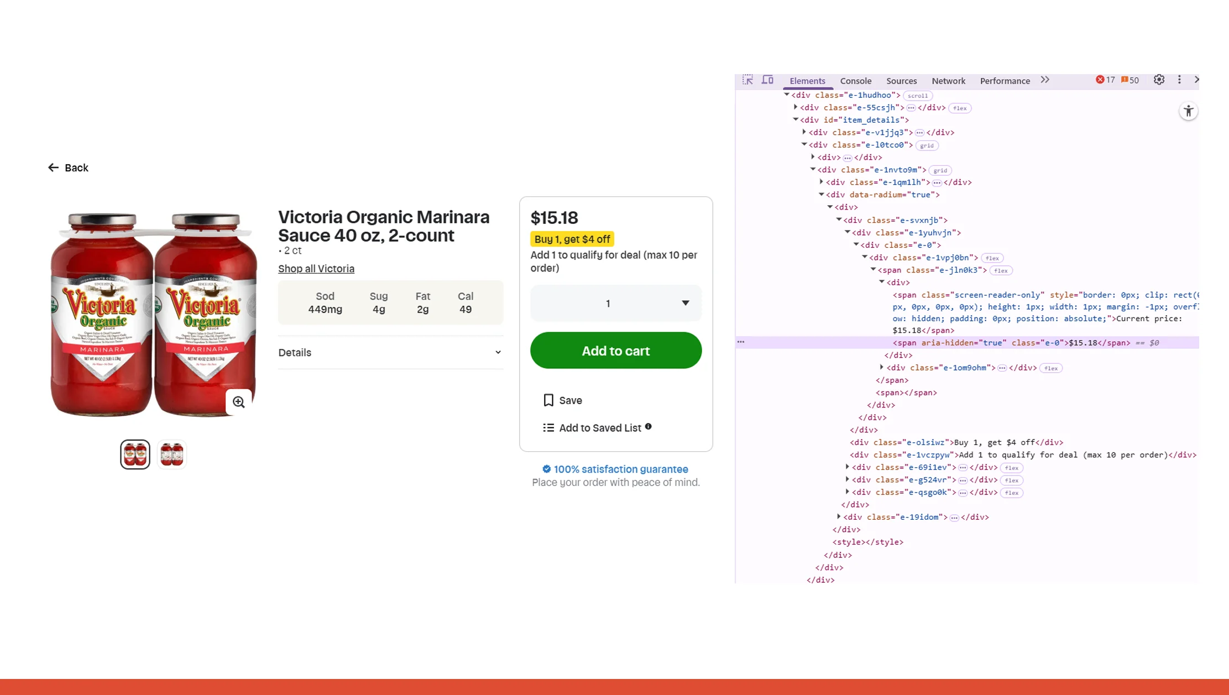
Task: Toggle the device toolbar in DevTools
Action: 767,80
